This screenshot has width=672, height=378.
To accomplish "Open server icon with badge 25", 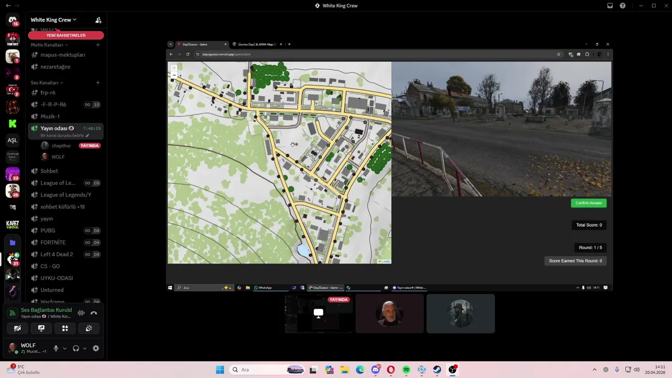I will [13, 191].
